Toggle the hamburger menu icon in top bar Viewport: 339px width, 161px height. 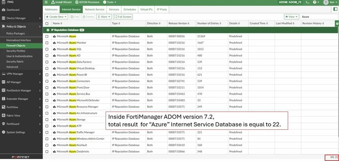pyautogui.click(x=46, y=2)
